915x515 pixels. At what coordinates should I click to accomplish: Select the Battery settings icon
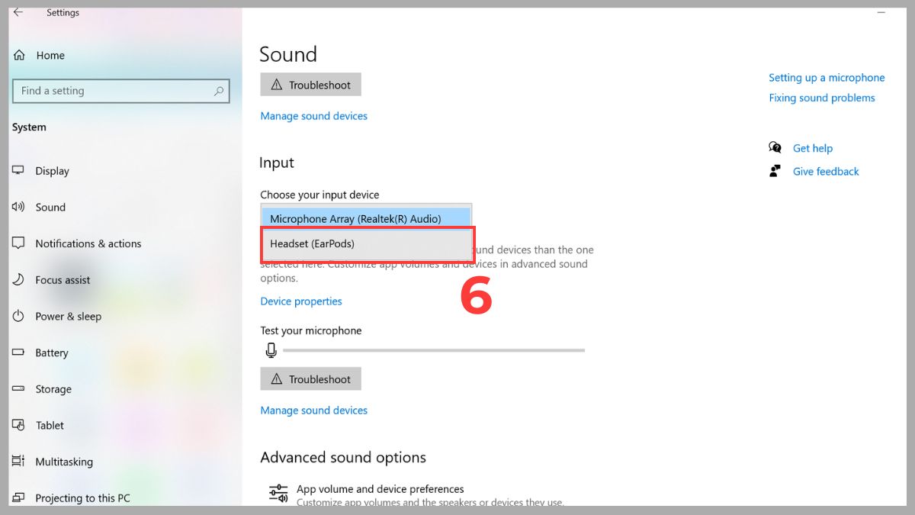click(18, 352)
